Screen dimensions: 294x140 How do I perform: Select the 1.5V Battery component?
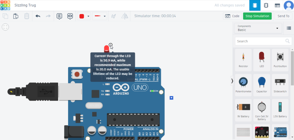click(280, 110)
